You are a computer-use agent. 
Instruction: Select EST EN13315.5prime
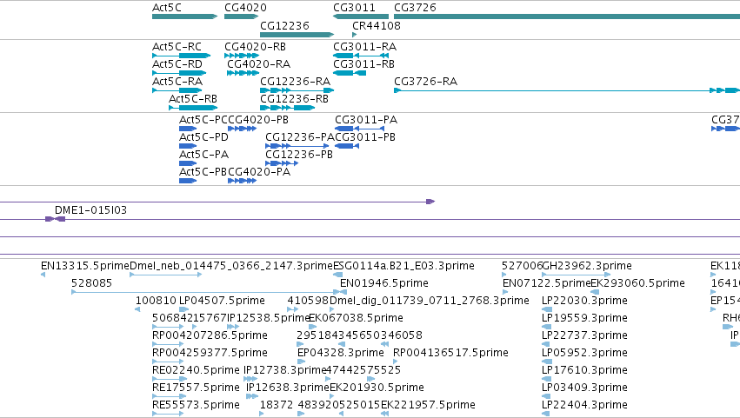[x=85, y=266]
